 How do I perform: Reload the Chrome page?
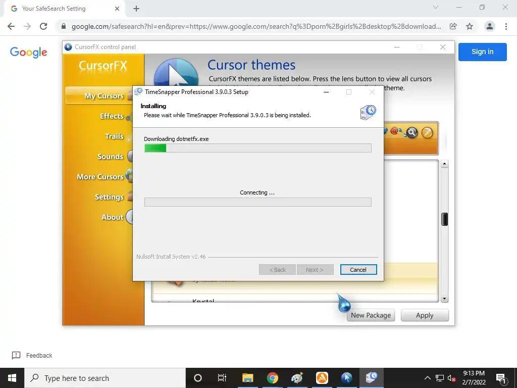tap(43, 26)
